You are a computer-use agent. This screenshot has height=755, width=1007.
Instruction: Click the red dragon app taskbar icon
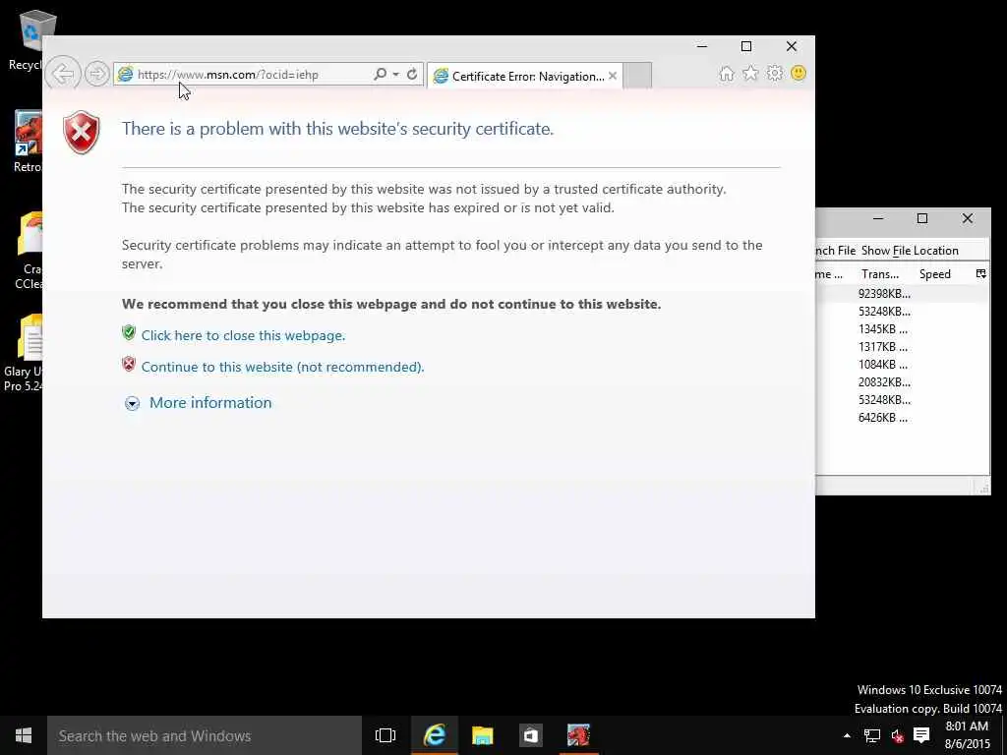tap(578, 735)
